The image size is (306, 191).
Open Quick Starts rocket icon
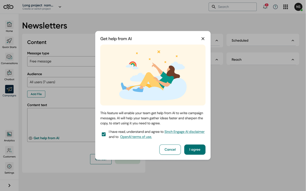tap(9, 41)
